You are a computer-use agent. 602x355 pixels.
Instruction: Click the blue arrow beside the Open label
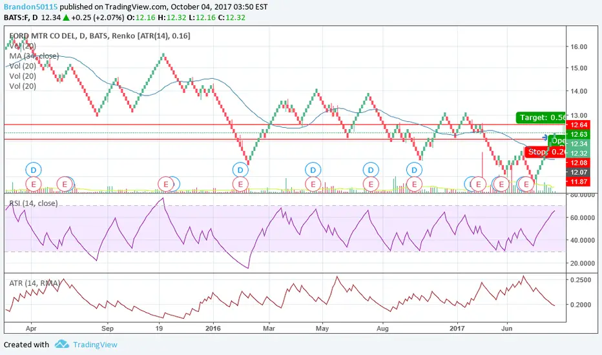[545, 137]
